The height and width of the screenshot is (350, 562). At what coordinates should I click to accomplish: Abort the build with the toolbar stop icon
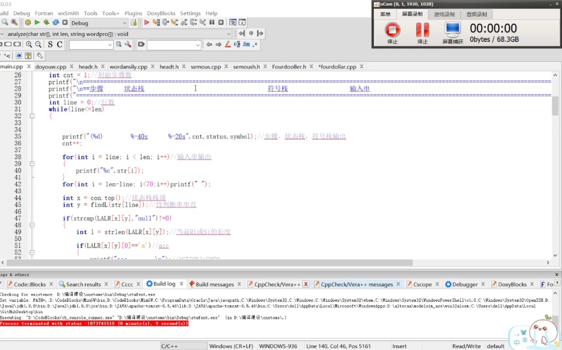click(65, 22)
